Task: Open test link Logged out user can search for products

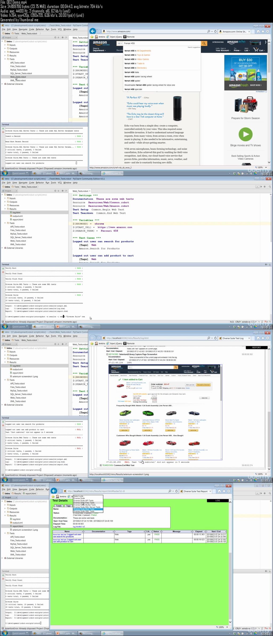Action: coord(67,535)
